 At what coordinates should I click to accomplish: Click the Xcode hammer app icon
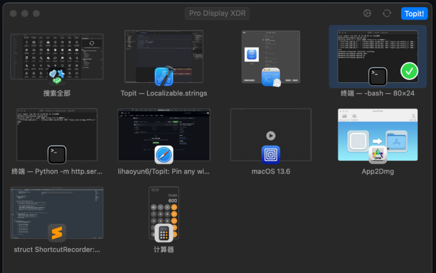(x=164, y=76)
